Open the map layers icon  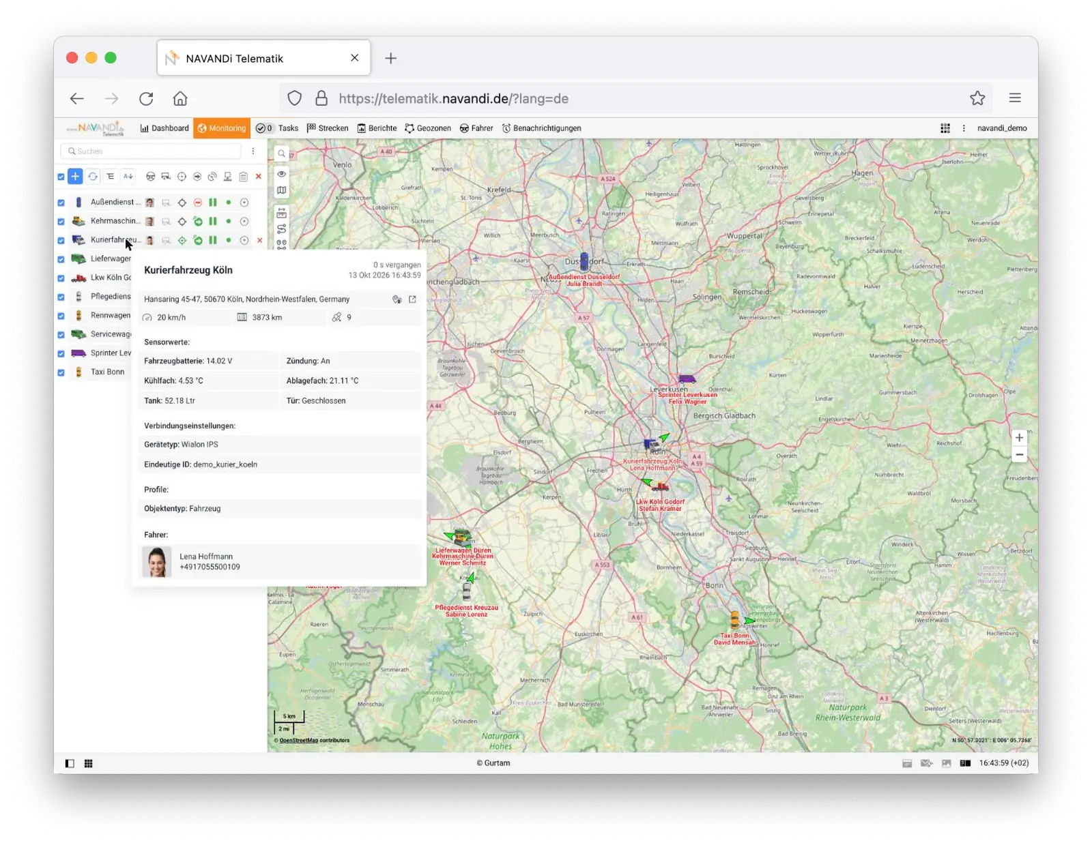click(x=281, y=190)
